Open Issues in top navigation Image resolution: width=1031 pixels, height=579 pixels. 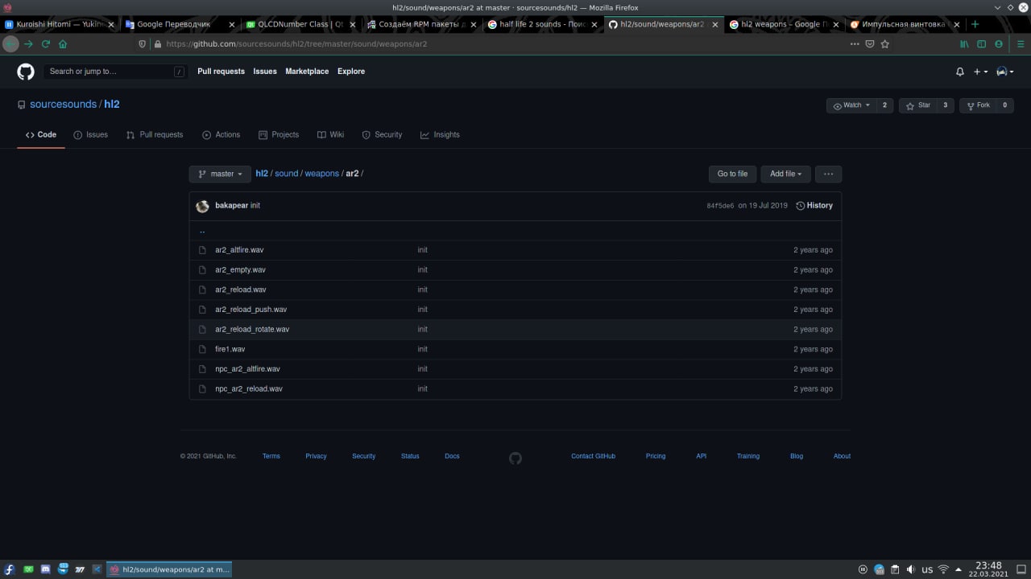coord(265,72)
